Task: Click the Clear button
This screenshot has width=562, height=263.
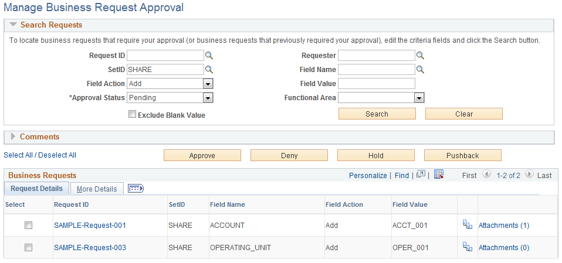Action: 464,114
